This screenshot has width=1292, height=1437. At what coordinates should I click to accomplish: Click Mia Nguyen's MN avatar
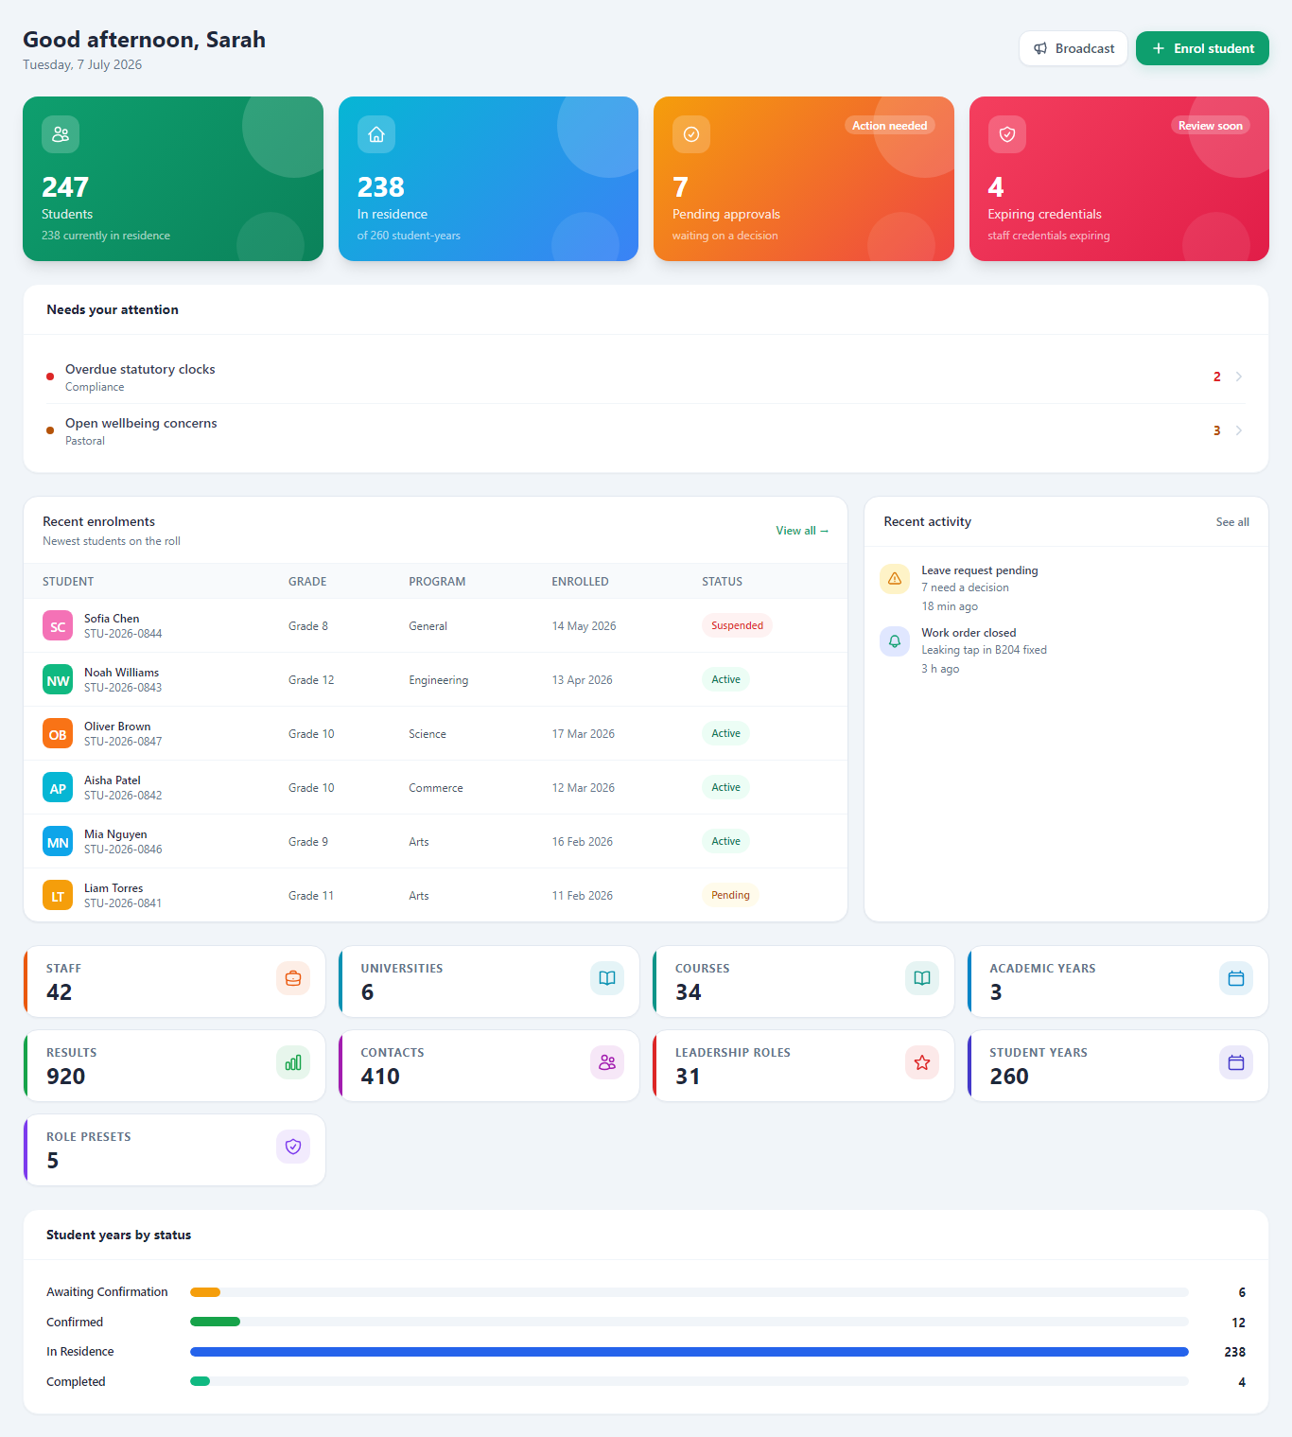click(x=58, y=842)
